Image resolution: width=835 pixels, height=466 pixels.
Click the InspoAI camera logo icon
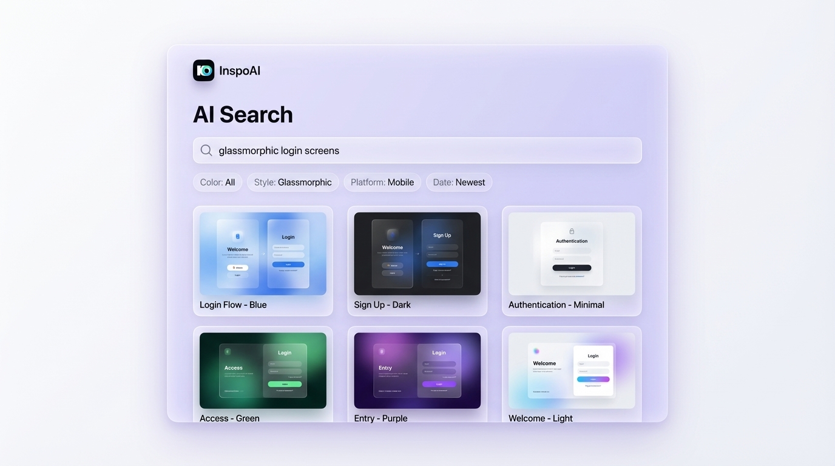[x=204, y=70]
